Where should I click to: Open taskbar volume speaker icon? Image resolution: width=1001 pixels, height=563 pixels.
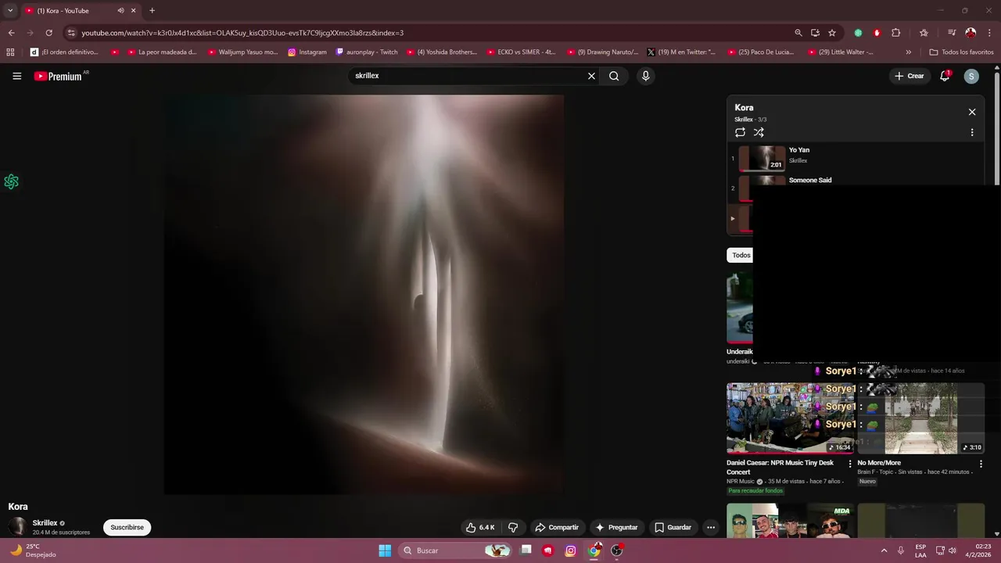pos(952,550)
